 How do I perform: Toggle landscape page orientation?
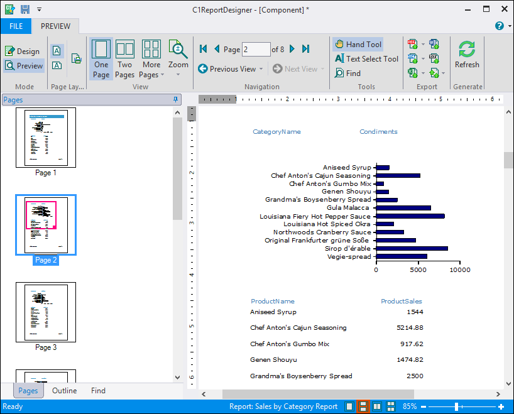point(57,65)
